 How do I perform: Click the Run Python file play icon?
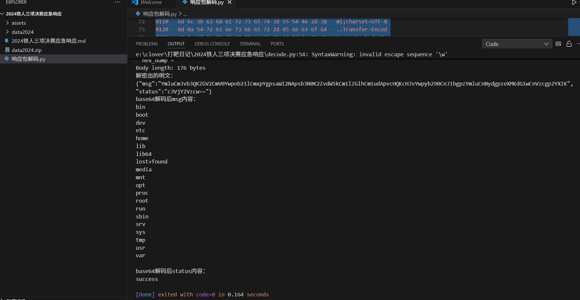click(574, 2)
